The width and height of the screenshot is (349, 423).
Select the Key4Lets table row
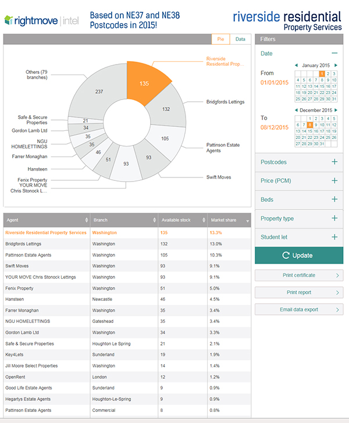(127, 354)
